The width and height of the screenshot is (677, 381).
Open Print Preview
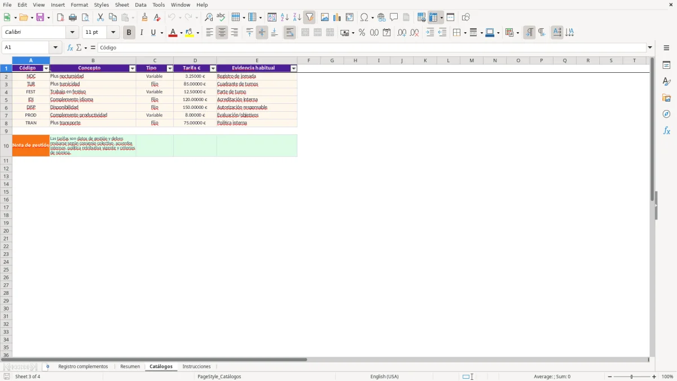tap(85, 17)
